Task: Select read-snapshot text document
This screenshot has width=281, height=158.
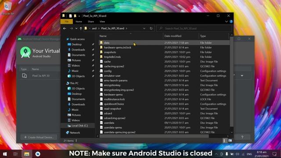Action: pyautogui.click(x=112, y=108)
